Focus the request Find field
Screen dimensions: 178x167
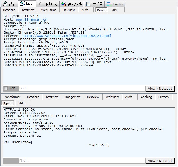tap(82, 88)
